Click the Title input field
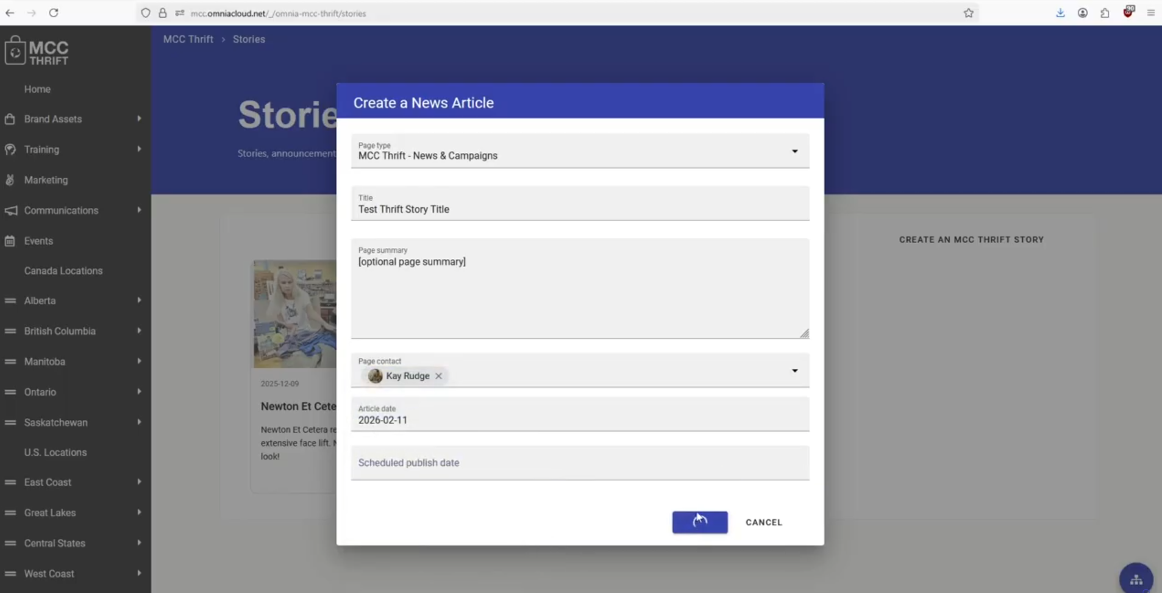 580,204
